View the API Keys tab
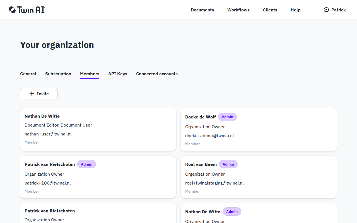Viewport: 357px width, 223px height. tap(117, 74)
